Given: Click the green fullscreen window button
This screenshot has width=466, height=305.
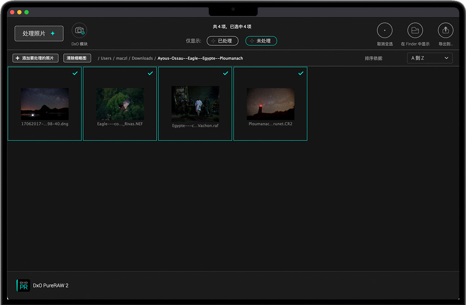Looking at the screenshot, I should click(x=26, y=12).
